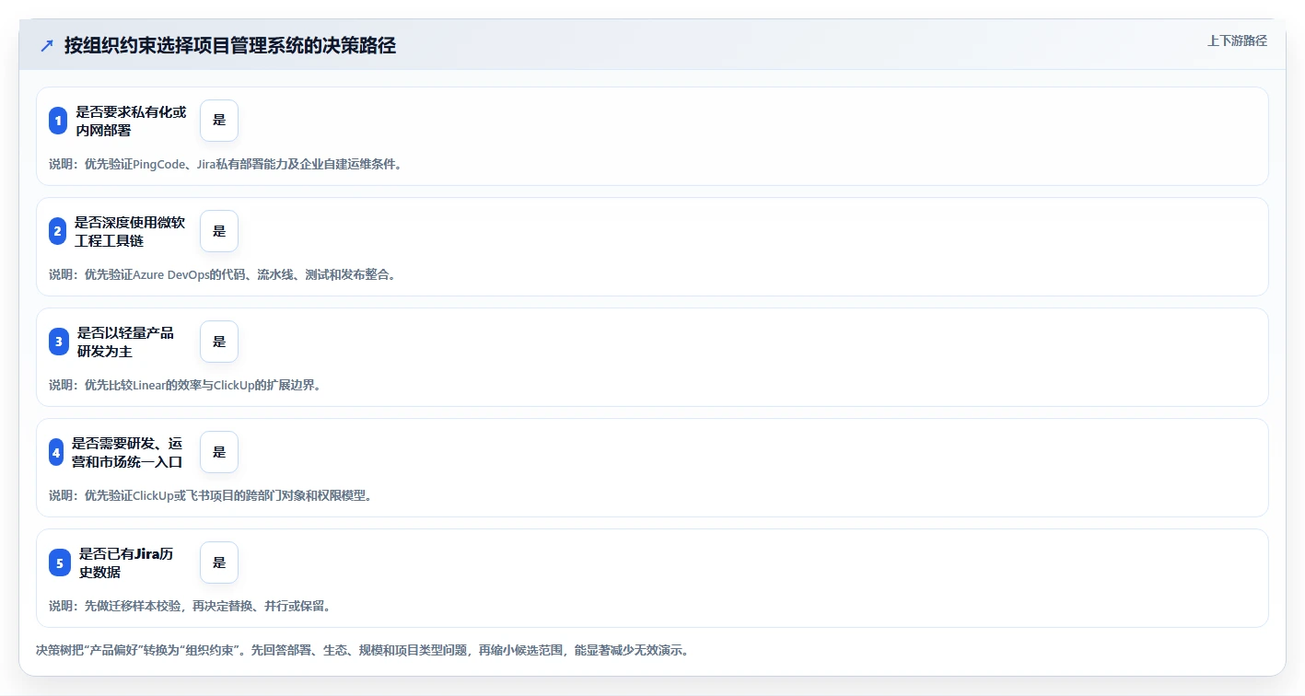
Task: Select question text 是否需要研发、运营和市场统一入口
Action: [127, 452]
